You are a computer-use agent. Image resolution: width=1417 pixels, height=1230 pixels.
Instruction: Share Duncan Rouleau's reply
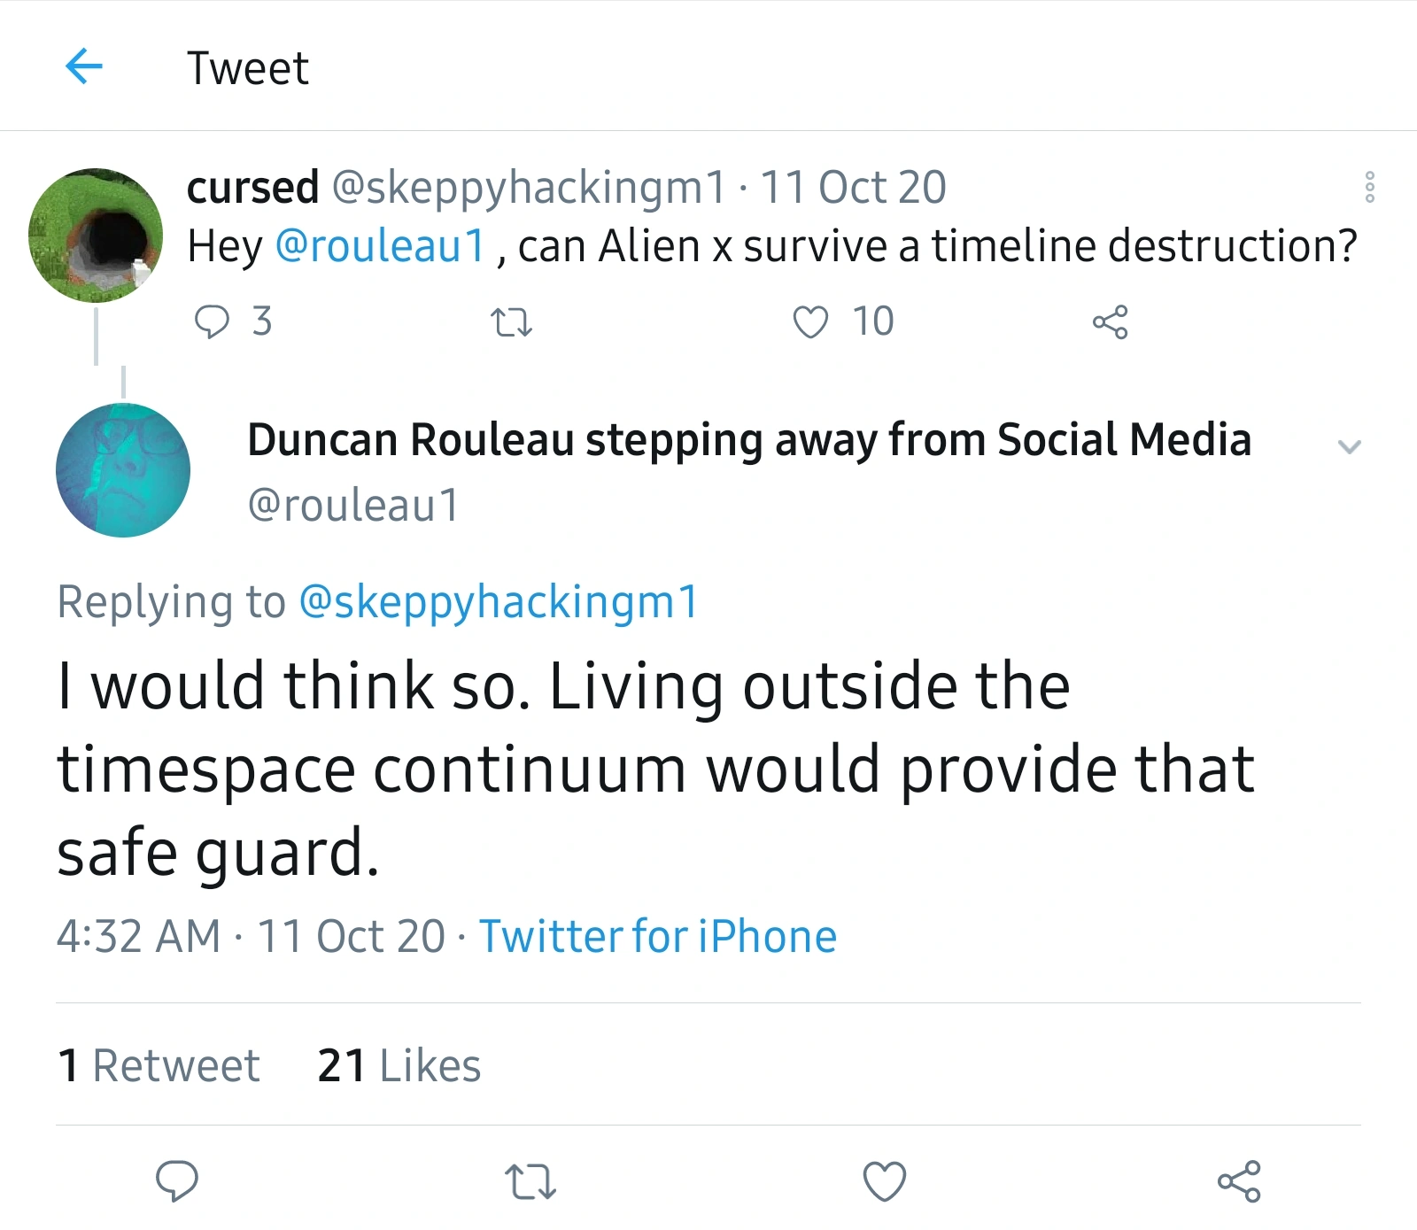(1238, 1181)
